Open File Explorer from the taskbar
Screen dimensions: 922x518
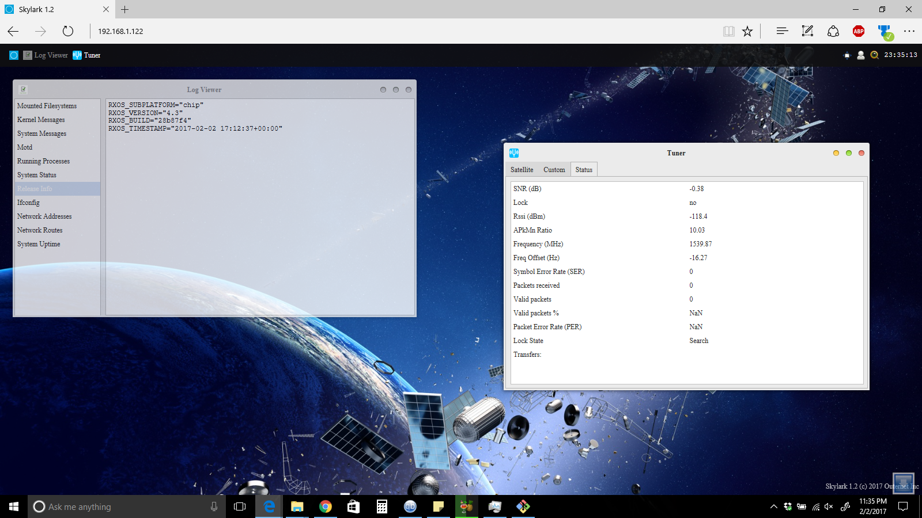coord(297,506)
